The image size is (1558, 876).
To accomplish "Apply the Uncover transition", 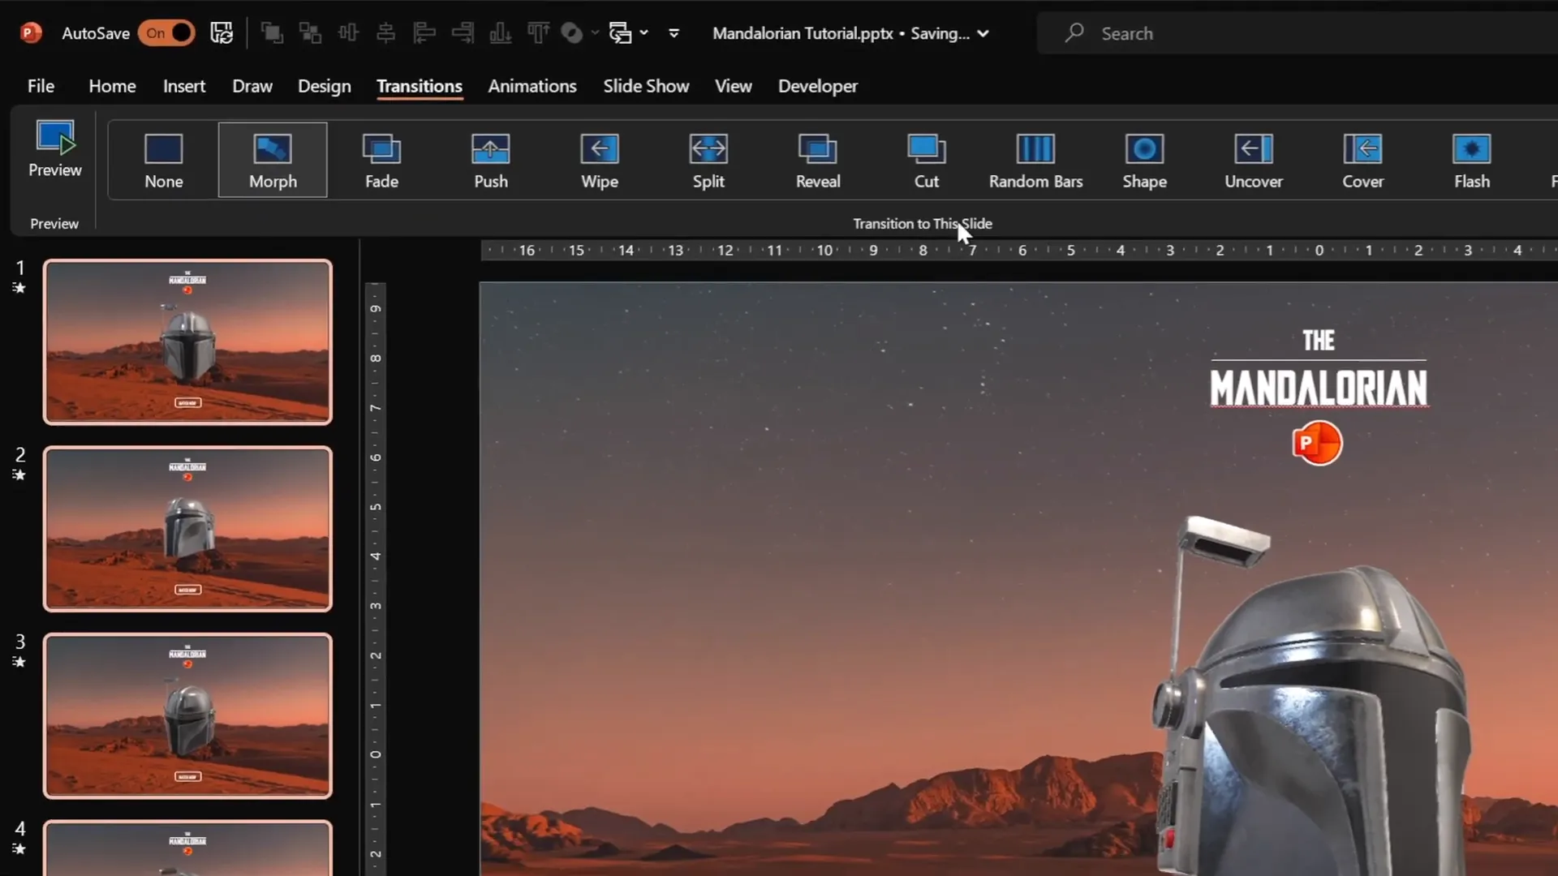I will pos(1254,161).
